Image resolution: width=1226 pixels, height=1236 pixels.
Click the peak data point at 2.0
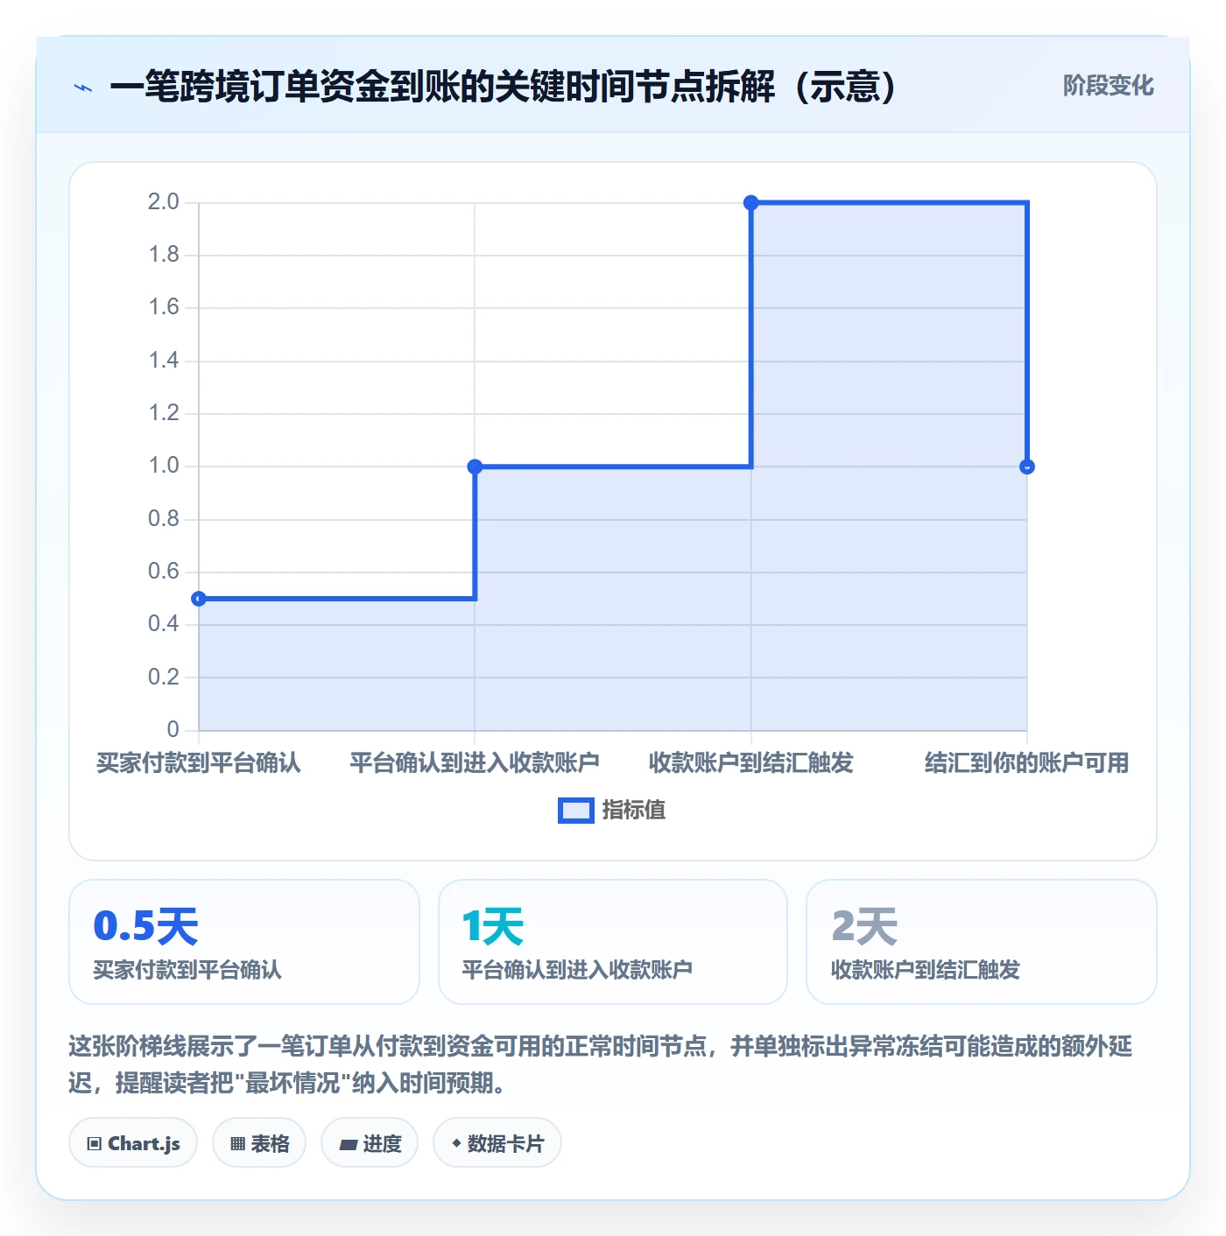pos(750,203)
